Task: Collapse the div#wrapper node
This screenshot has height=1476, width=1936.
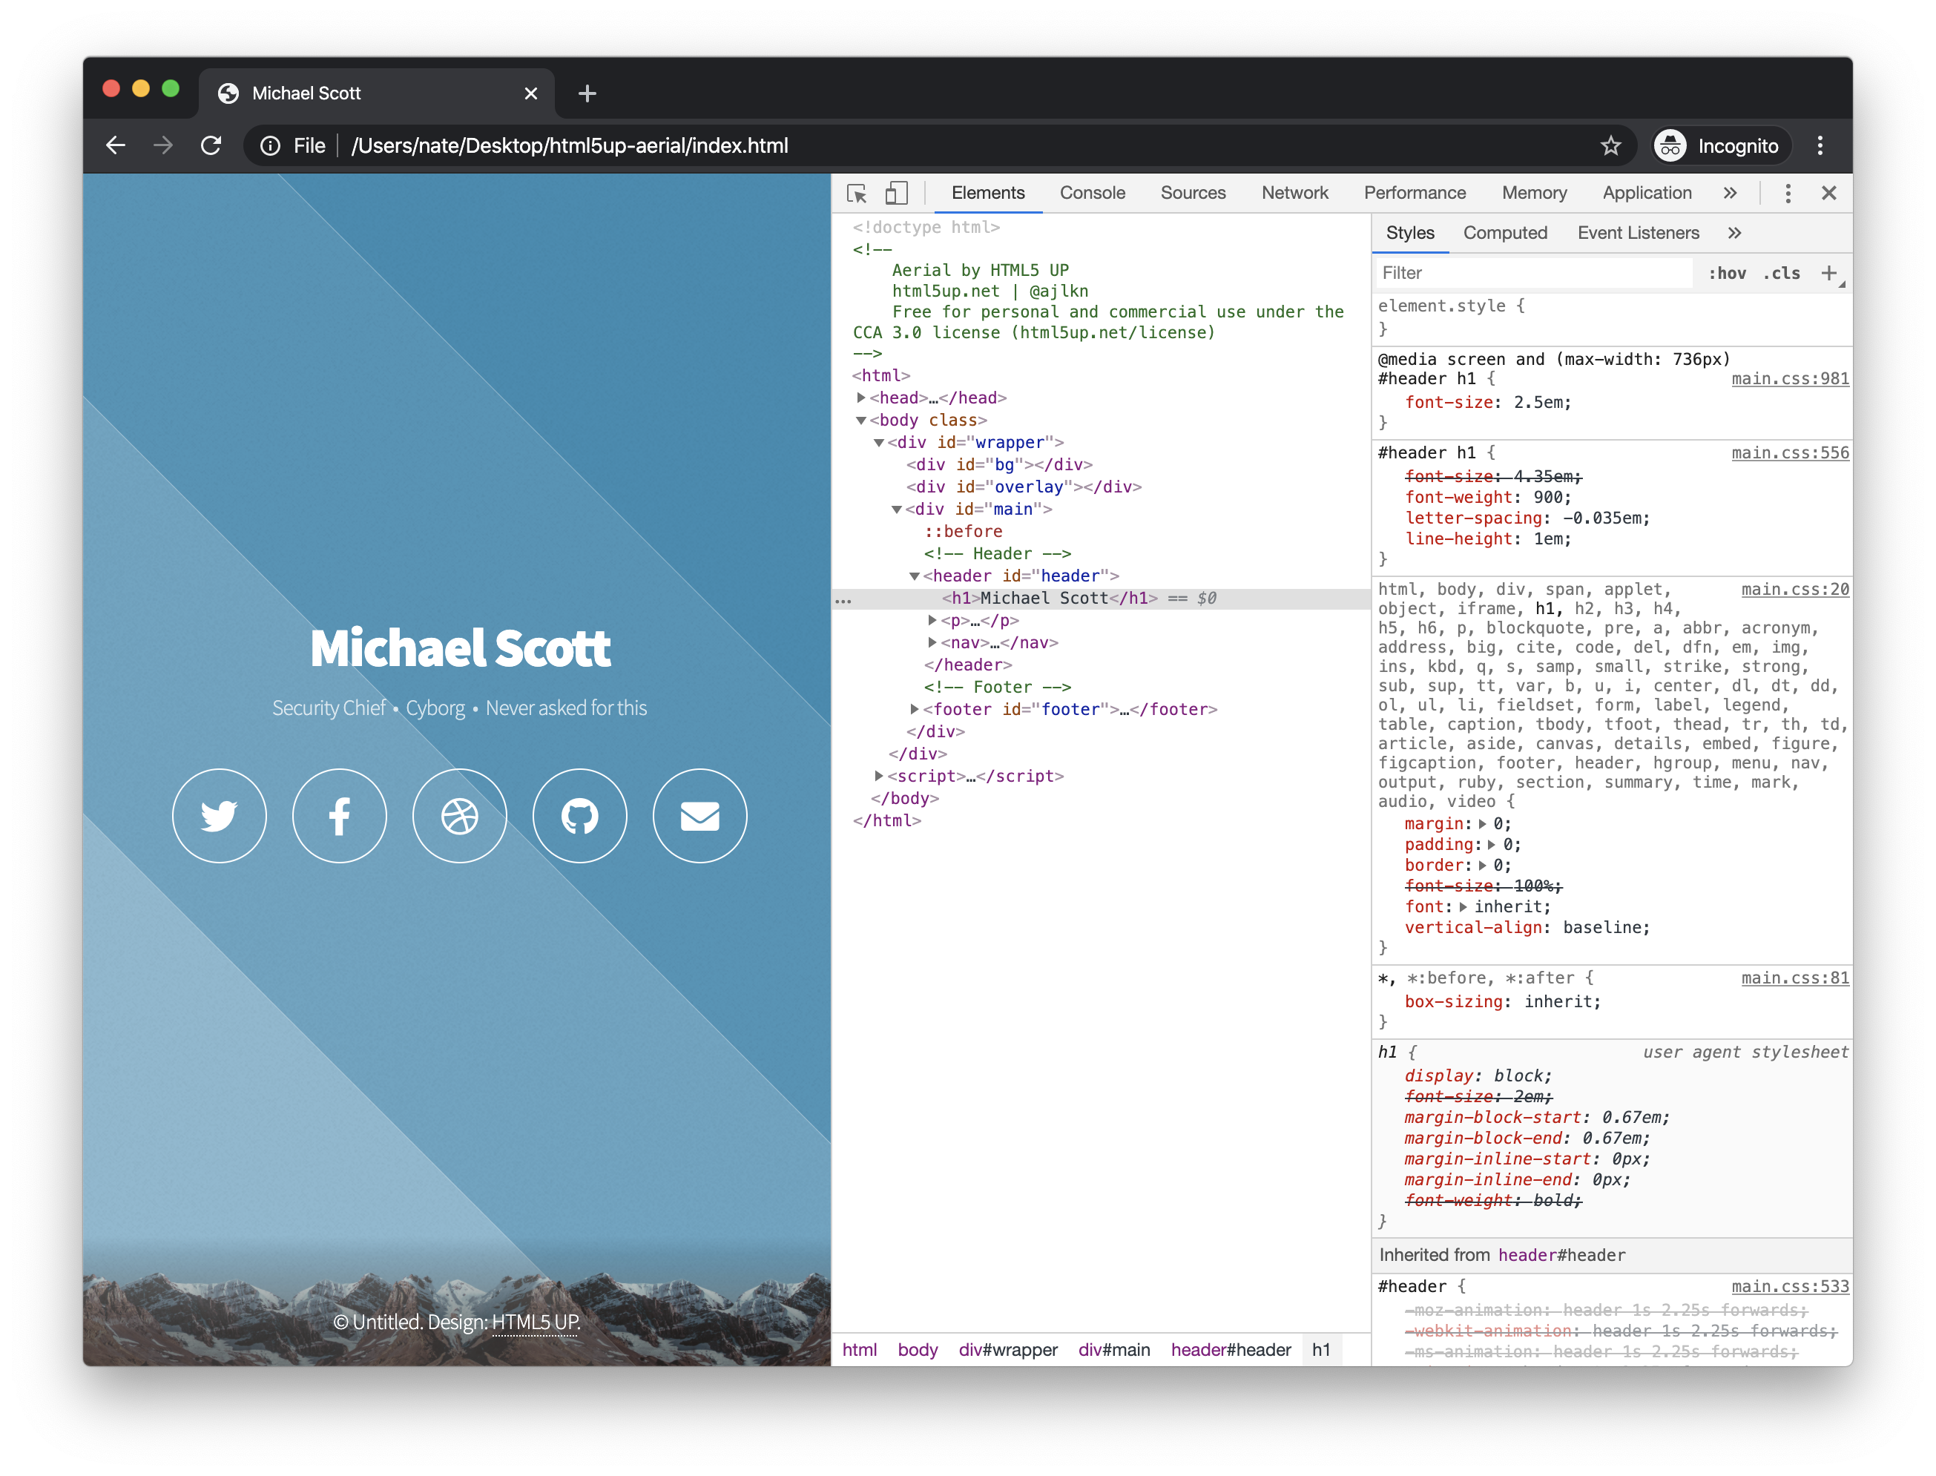Action: pyautogui.click(x=879, y=443)
